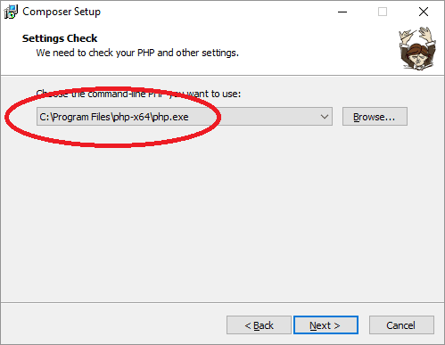
Task: Minimize the Composer Setup window
Action: coord(342,12)
